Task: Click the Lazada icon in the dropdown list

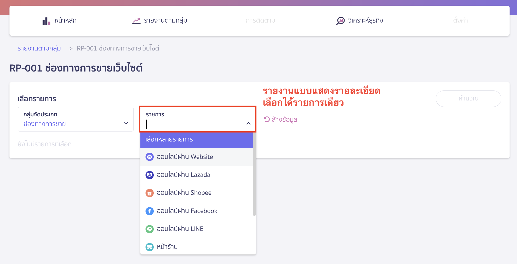Action: pos(149,175)
